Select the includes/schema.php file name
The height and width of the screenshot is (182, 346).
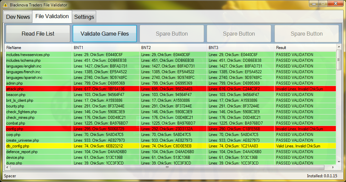[23, 60]
